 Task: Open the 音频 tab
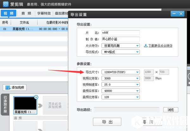26,13
